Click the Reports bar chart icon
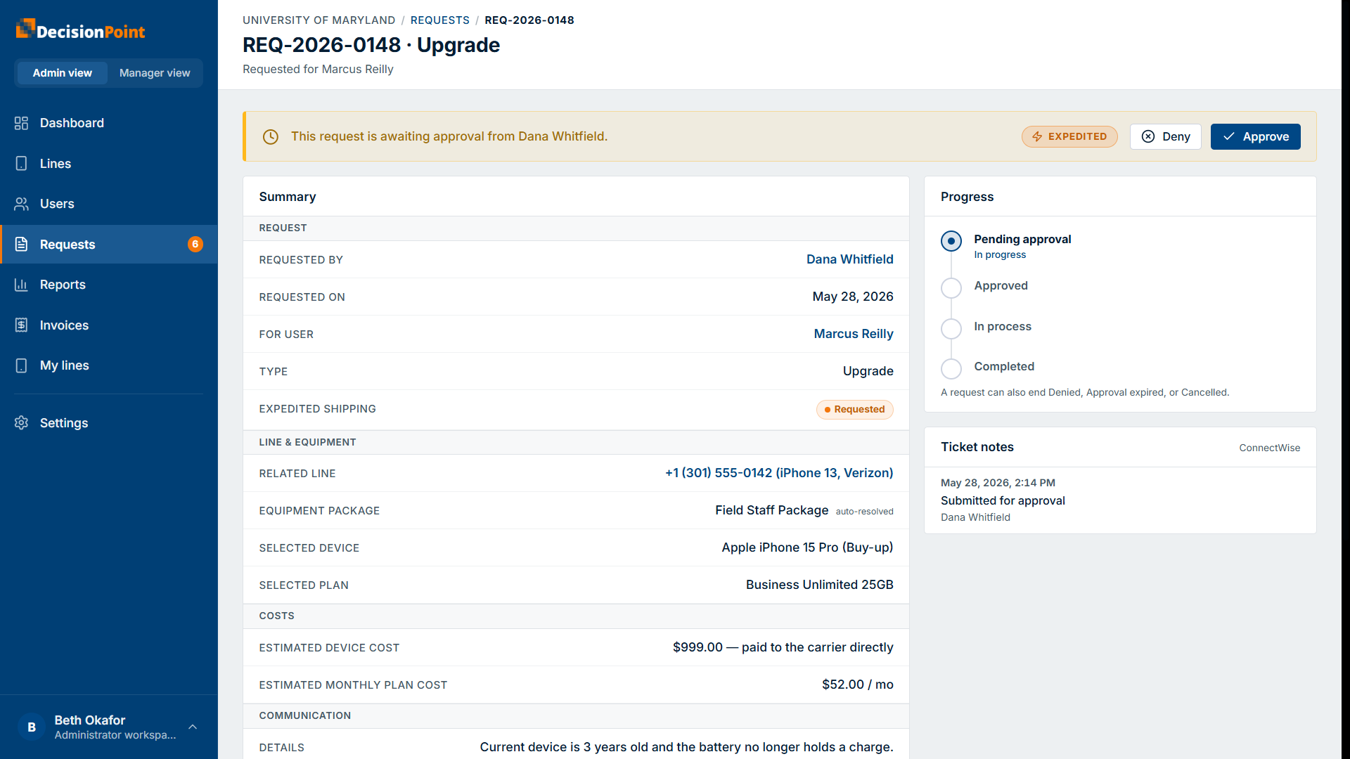Screen dimensions: 1350x759 pyautogui.click(x=21, y=285)
